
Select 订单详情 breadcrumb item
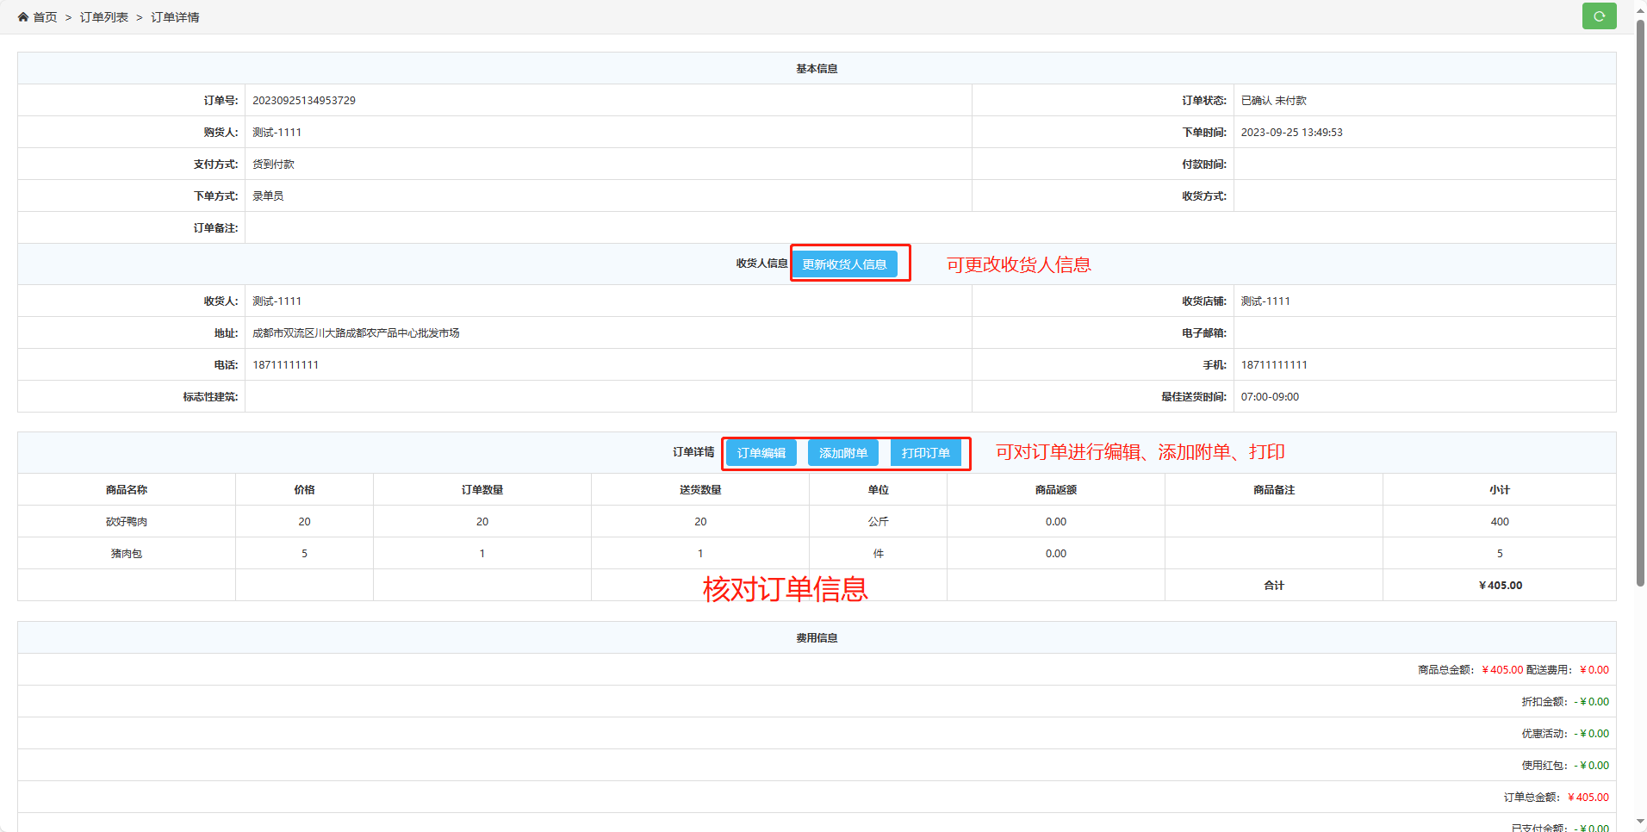coord(175,17)
